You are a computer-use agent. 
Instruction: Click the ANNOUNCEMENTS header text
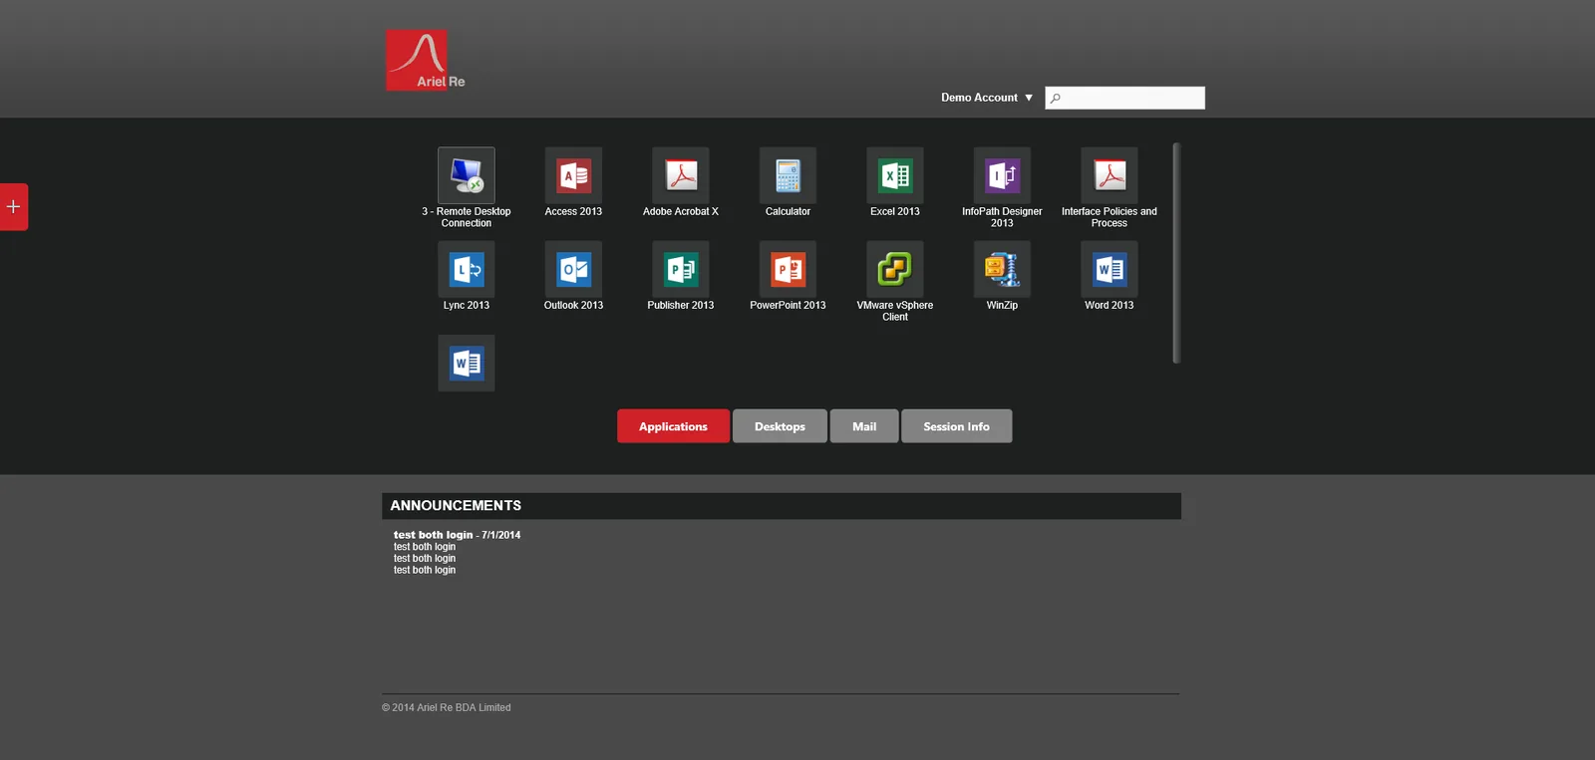pyautogui.click(x=456, y=506)
